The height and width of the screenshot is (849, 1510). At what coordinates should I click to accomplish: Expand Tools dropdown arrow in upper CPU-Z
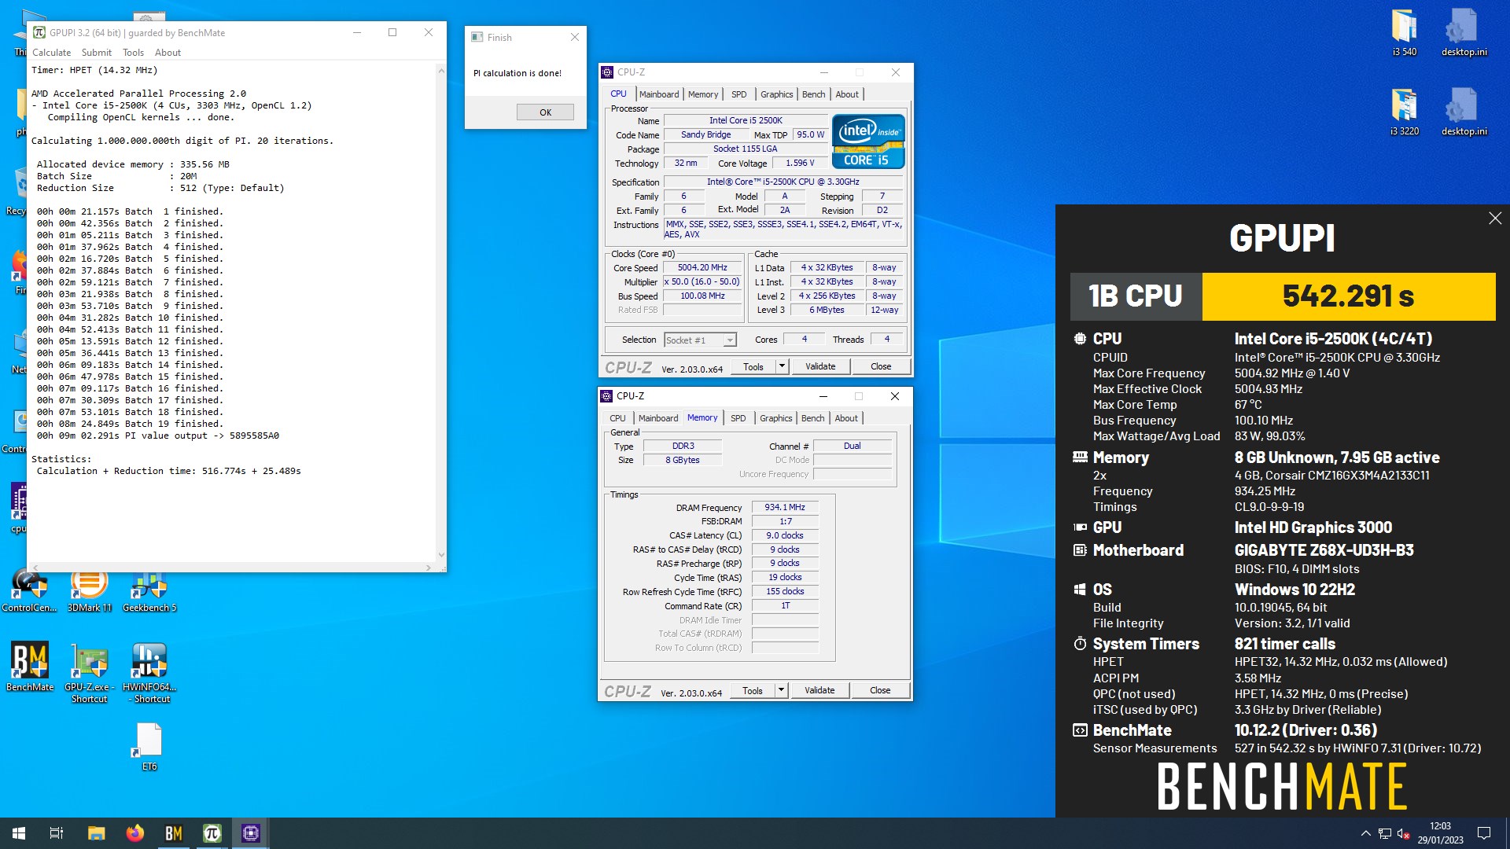[x=782, y=366]
